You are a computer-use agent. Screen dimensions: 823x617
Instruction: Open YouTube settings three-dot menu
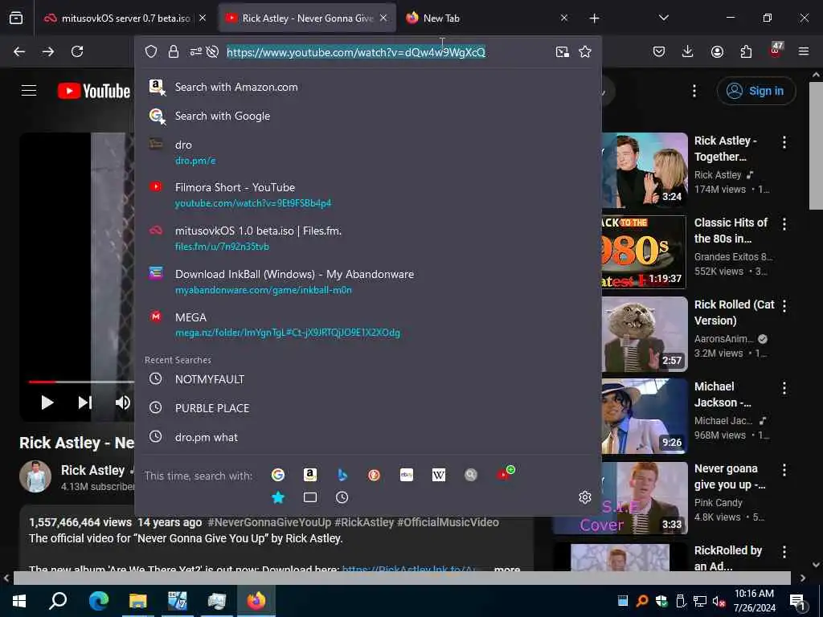click(694, 91)
